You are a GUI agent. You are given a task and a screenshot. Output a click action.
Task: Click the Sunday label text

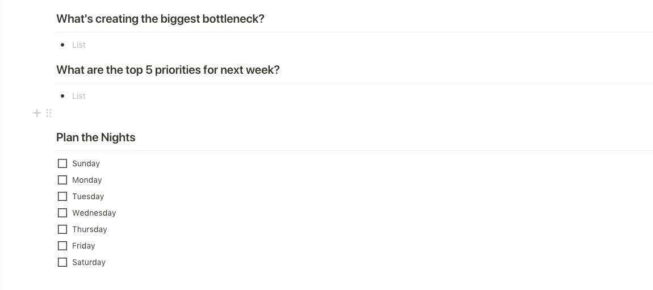(86, 163)
